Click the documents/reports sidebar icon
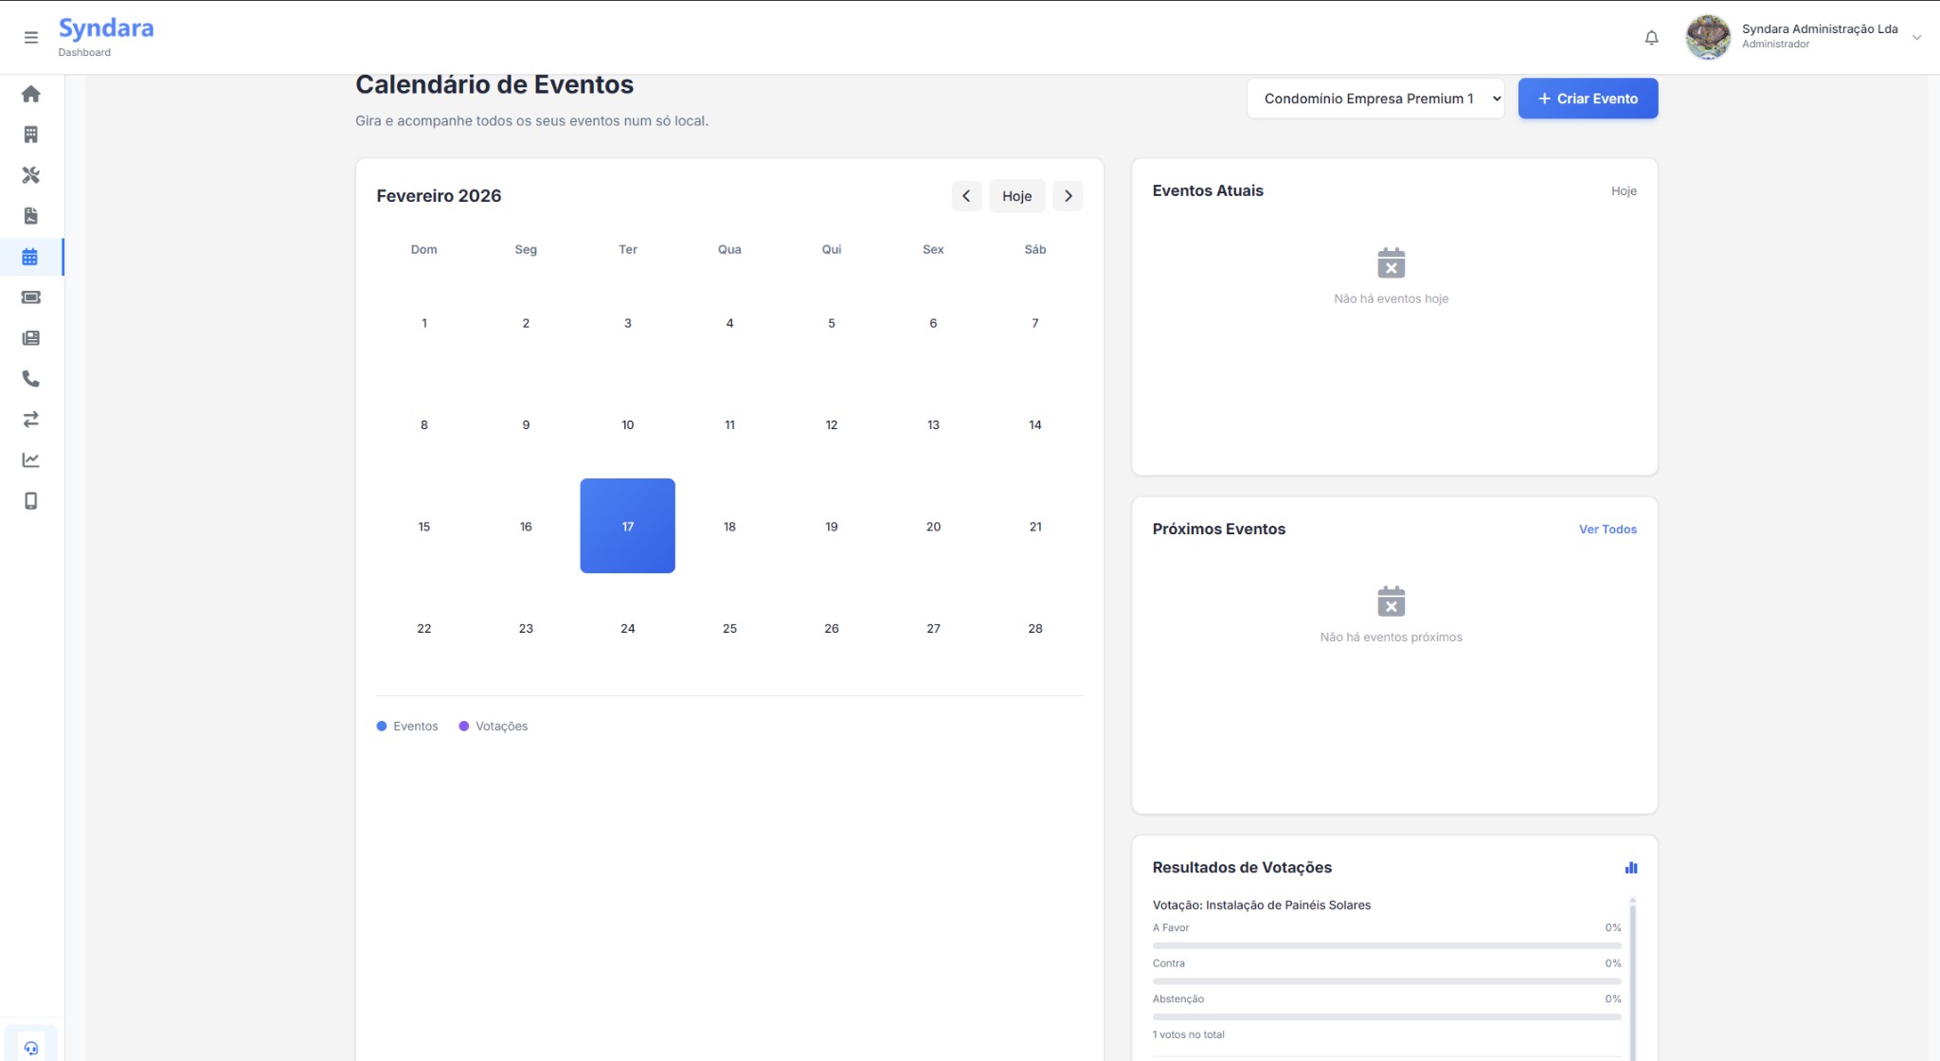The image size is (1940, 1061). [30, 215]
